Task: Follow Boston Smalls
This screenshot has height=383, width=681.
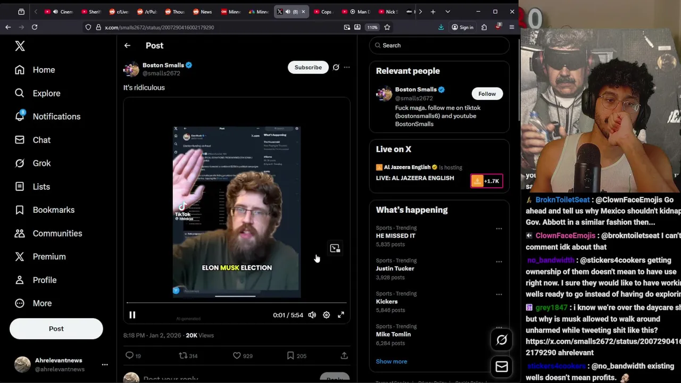Action: click(487, 94)
